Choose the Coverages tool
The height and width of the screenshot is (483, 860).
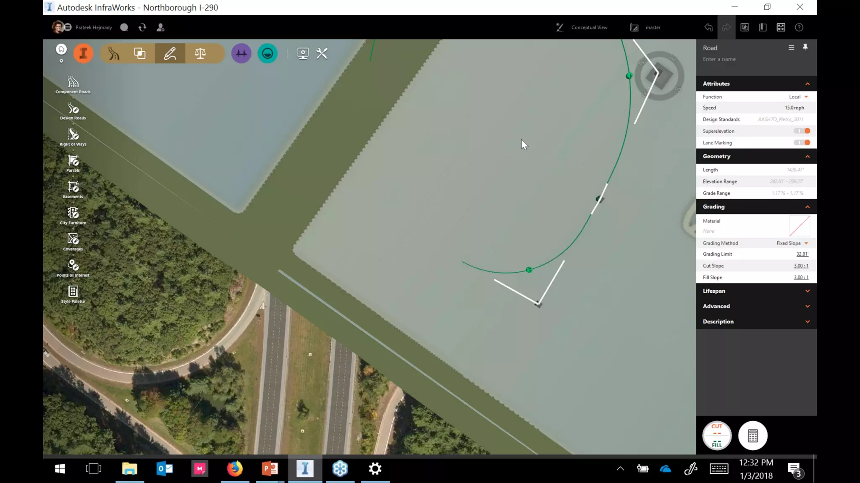73,242
